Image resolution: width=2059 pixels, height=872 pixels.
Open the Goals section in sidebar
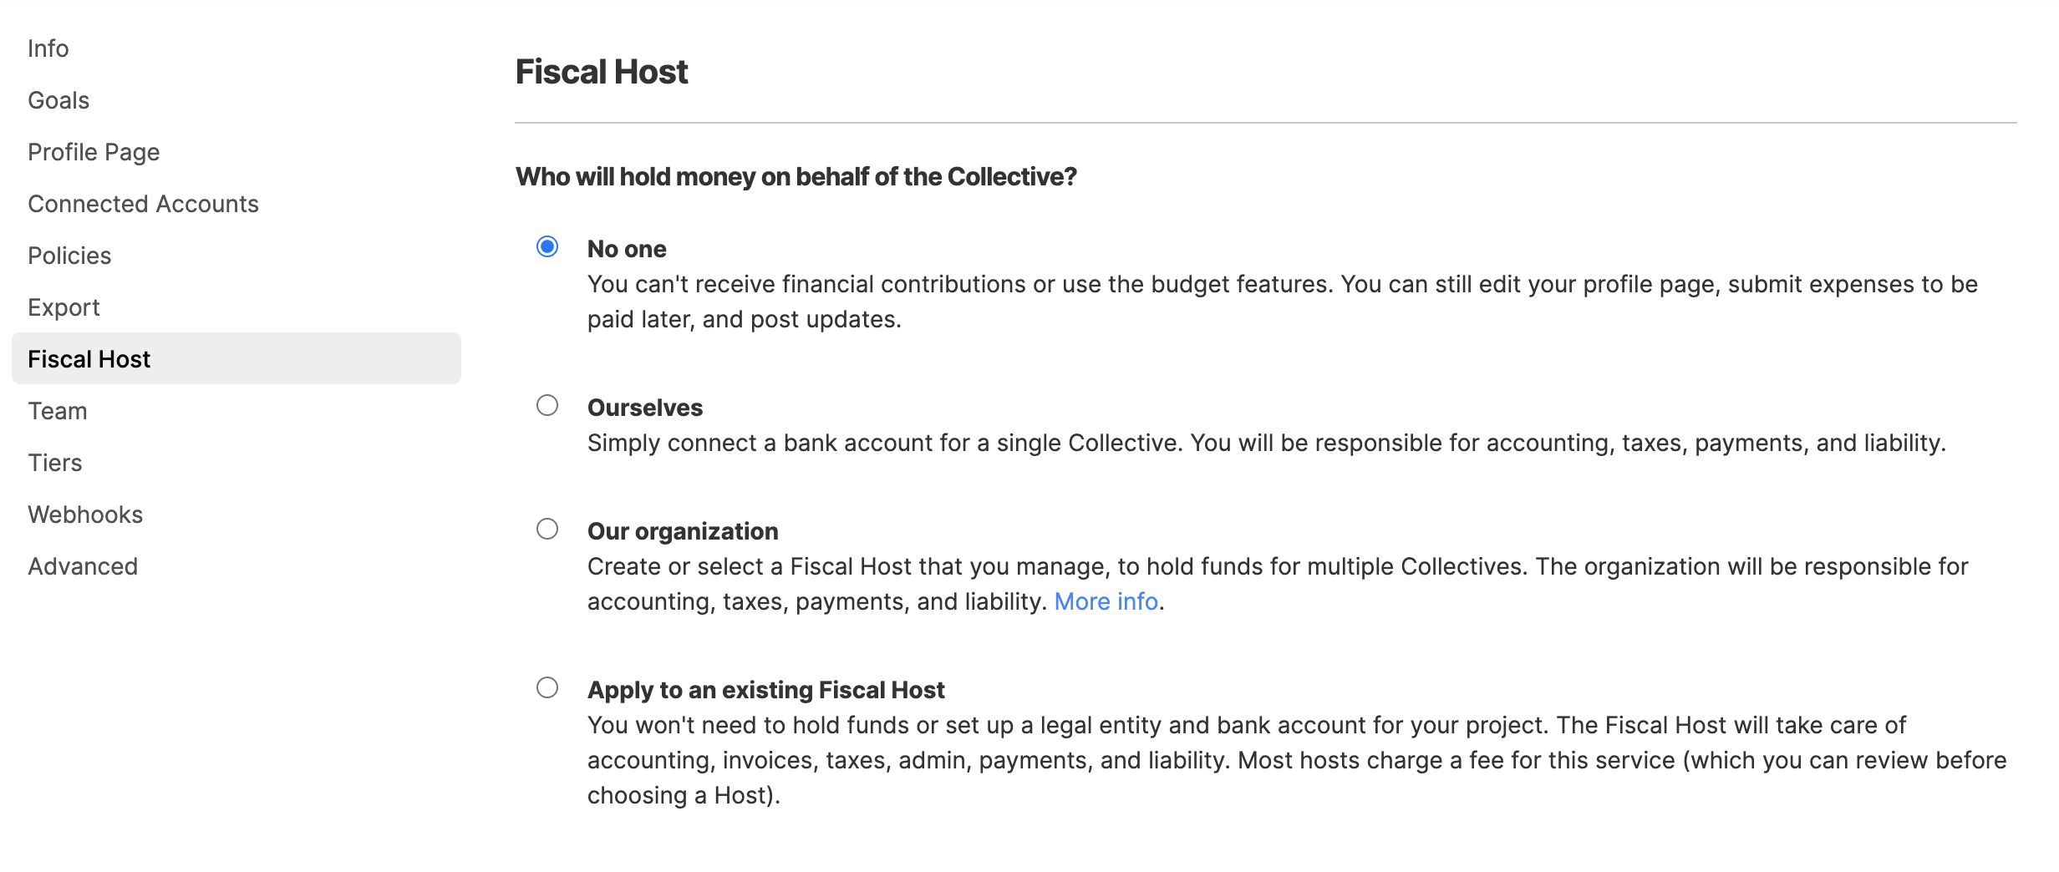pyautogui.click(x=58, y=100)
